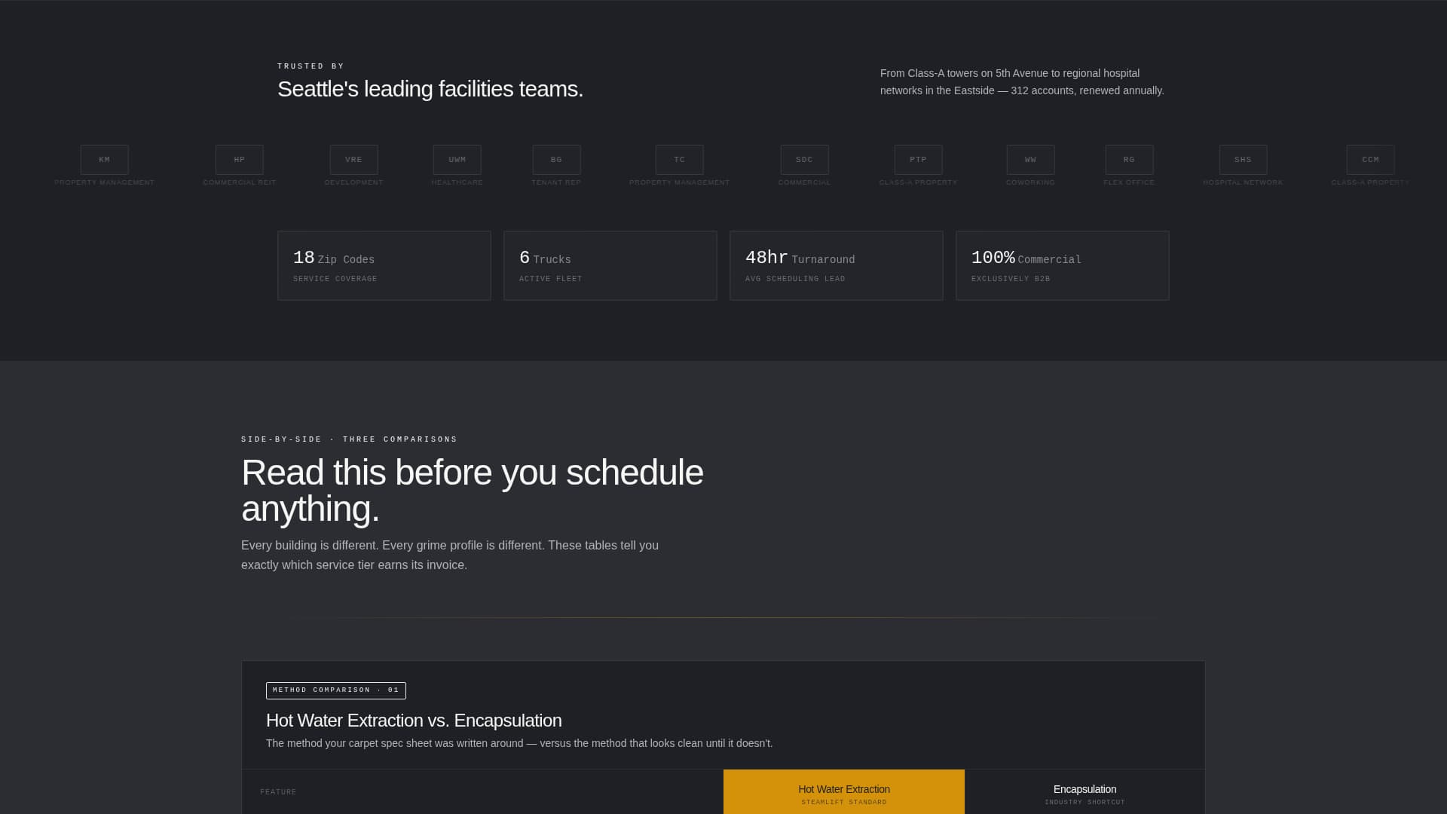Click the 'Hospital Network' label

(x=1244, y=182)
